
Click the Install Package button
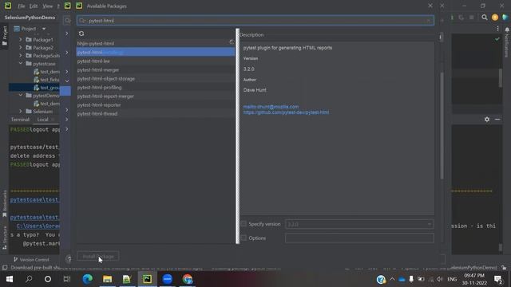[97, 257]
